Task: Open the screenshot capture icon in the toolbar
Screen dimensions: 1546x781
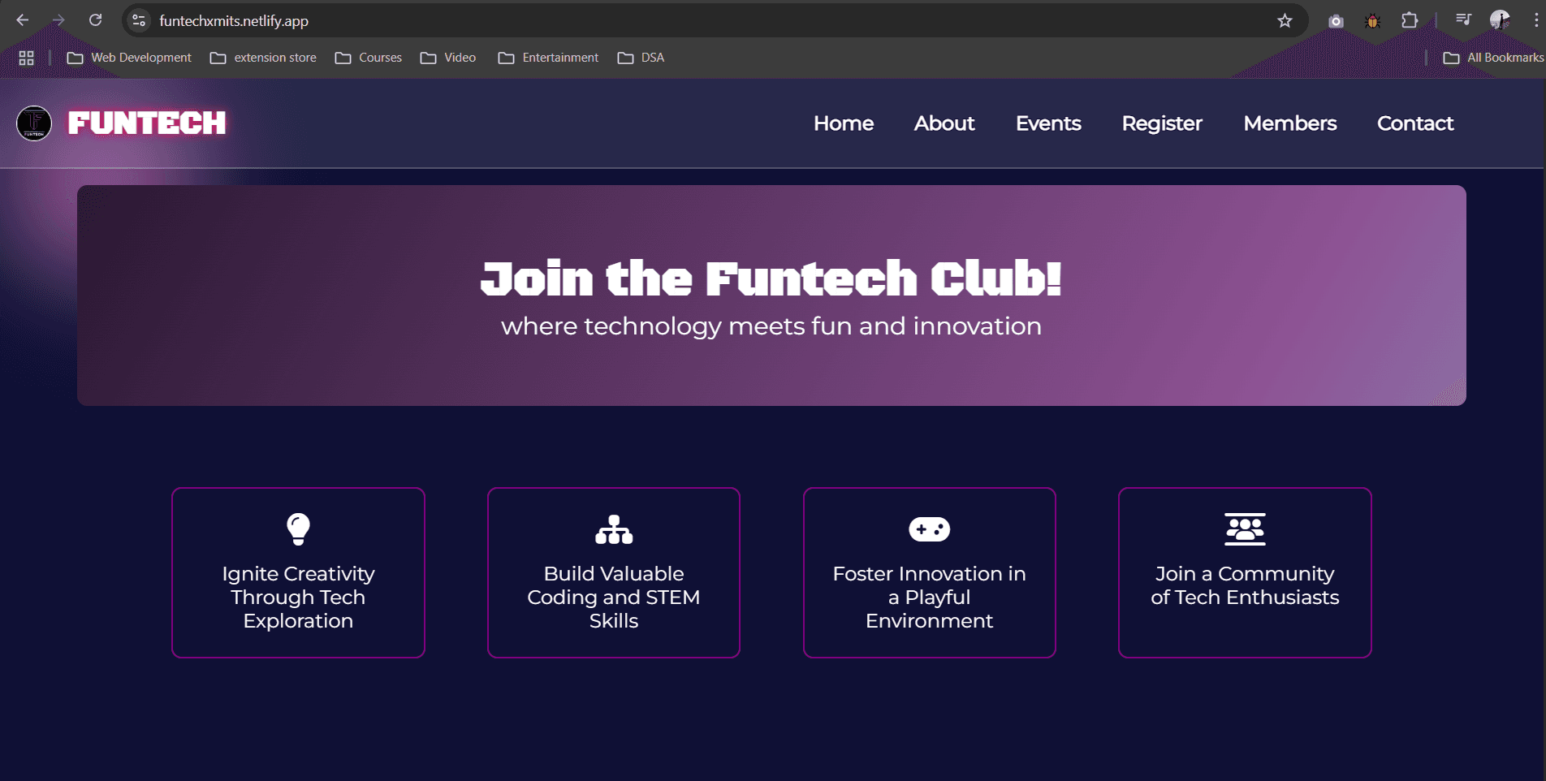Action: click(x=1336, y=20)
